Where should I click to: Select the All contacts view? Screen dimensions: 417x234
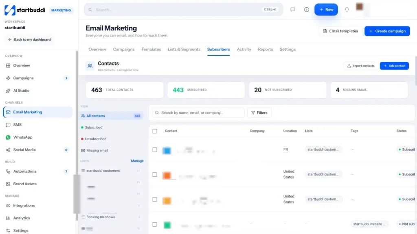[112, 116]
